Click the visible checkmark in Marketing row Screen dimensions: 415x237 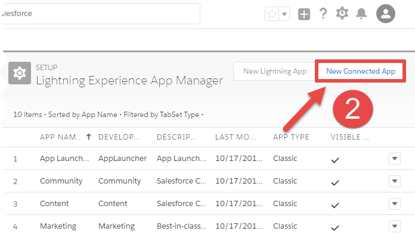tap(335, 227)
